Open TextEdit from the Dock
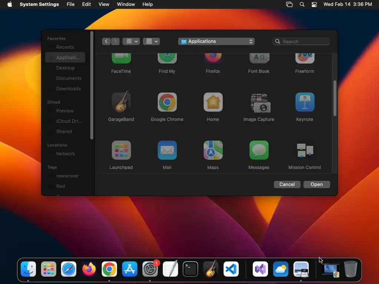379x284 pixels. (x=170, y=268)
